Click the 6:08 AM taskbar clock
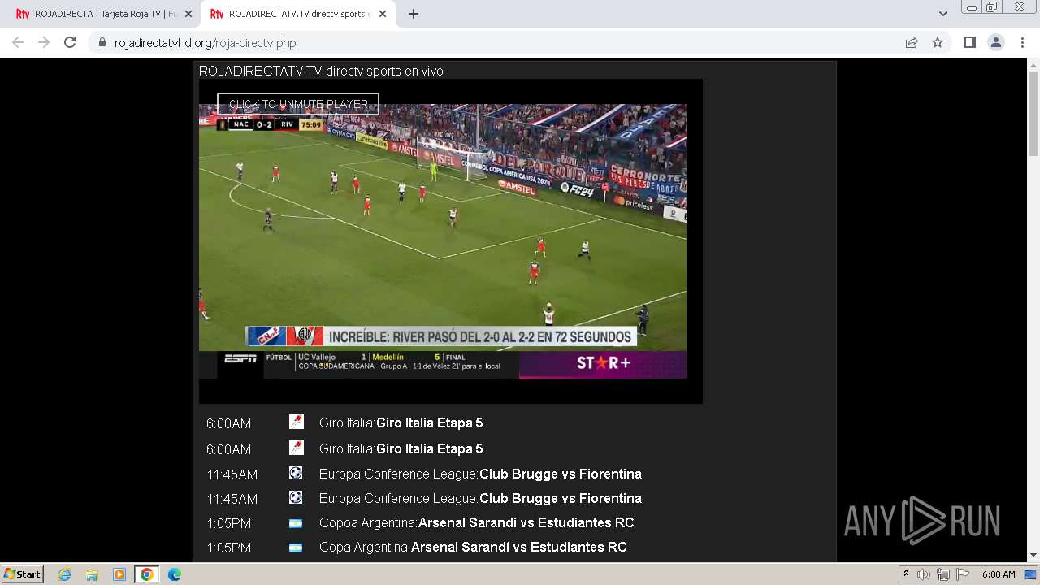Viewport: 1040px width, 585px height. click(x=999, y=574)
